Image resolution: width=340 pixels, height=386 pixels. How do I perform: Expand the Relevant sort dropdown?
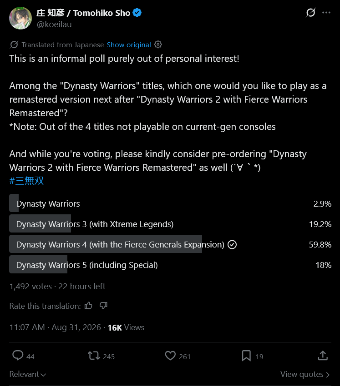pyautogui.click(x=28, y=374)
